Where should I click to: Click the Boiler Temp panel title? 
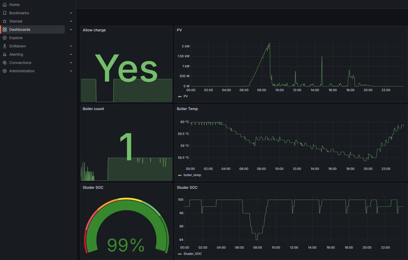point(187,109)
